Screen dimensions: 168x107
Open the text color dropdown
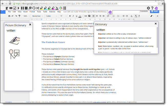[x=81, y=16]
